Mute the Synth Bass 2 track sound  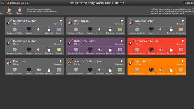click(x=161, y=70)
